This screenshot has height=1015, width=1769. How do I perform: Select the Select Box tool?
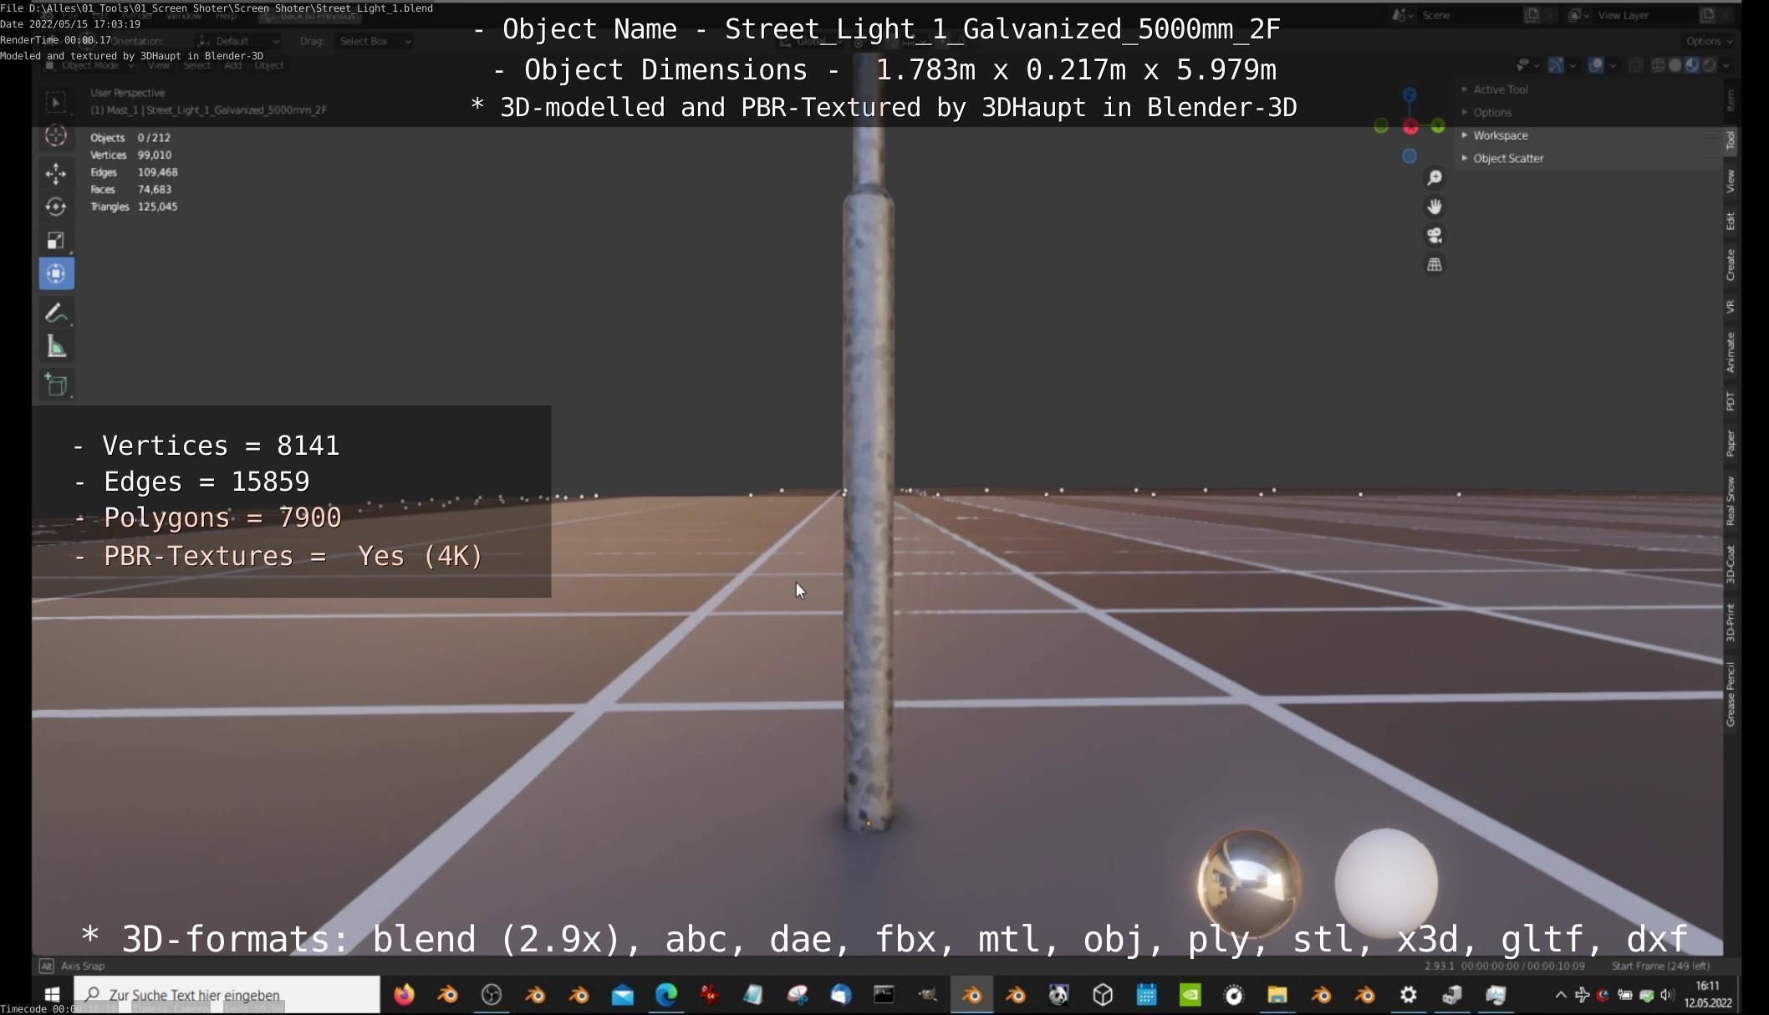56,102
